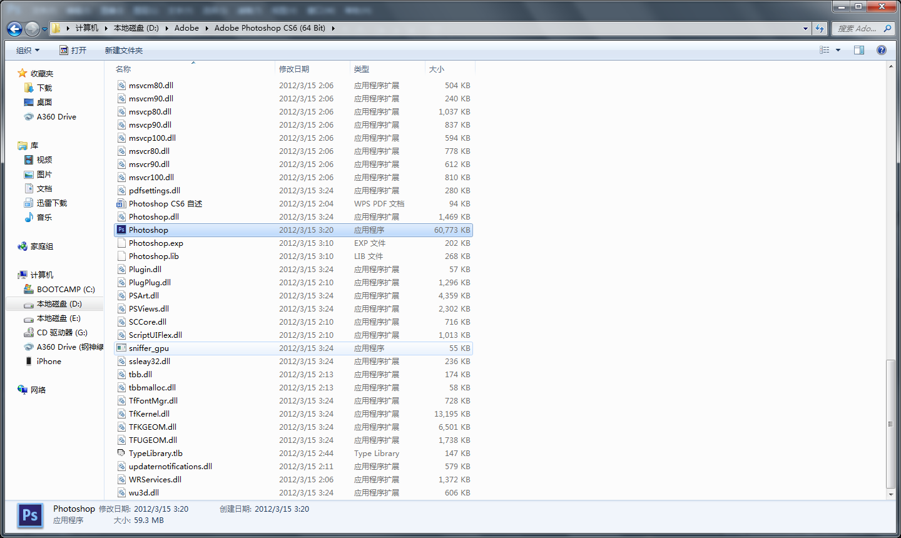Click the Back navigation arrow button
901x538 pixels.
pyautogui.click(x=14, y=28)
